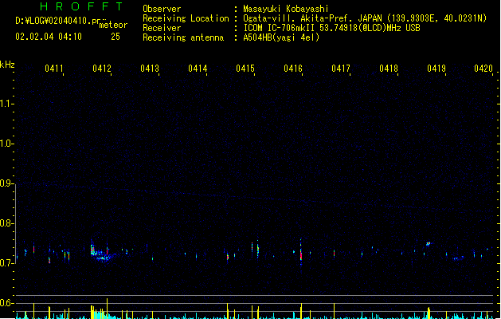The image size is (501, 319).
Task: Click the 0418 time marker
Action: 389,69
